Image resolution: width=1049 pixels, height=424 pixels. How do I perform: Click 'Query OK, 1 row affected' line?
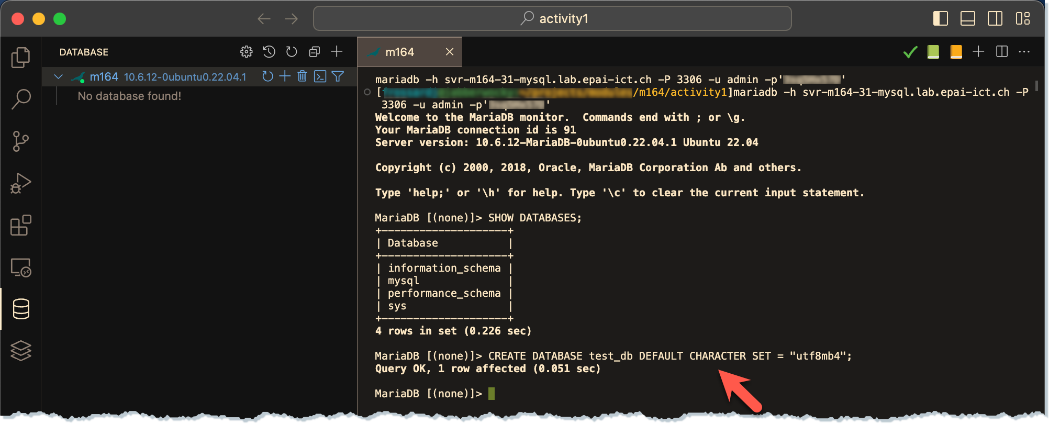[488, 369]
